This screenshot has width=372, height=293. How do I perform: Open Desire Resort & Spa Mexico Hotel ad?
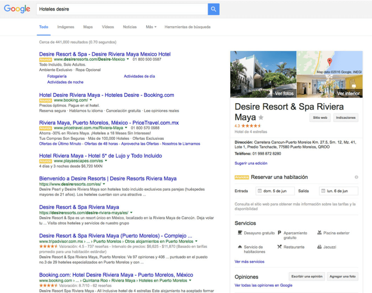105,54
